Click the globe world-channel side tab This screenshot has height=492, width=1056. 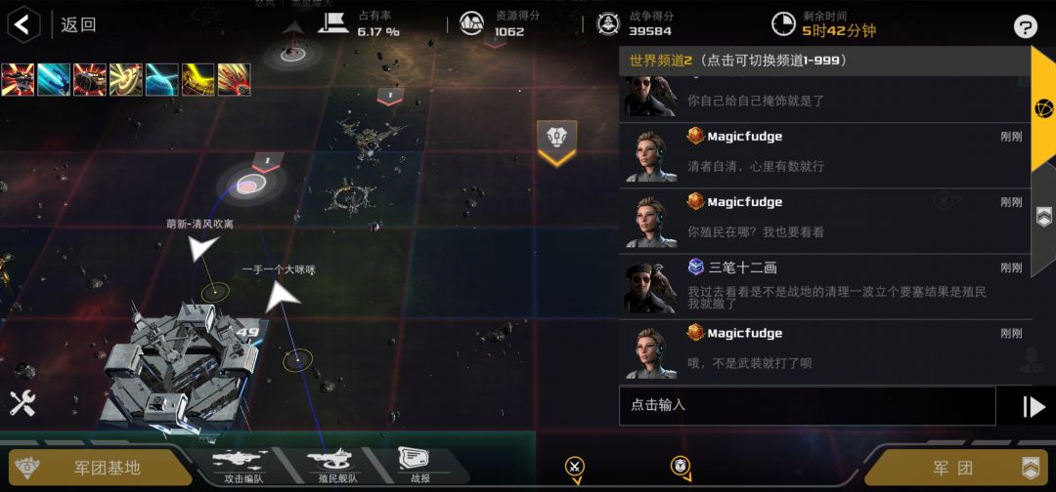point(1043,107)
